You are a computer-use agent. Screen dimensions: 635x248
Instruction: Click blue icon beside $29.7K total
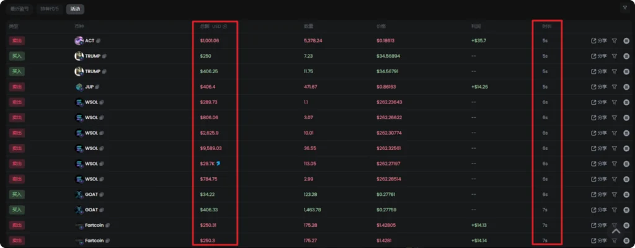pyautogui.click(x=218, y=163)
